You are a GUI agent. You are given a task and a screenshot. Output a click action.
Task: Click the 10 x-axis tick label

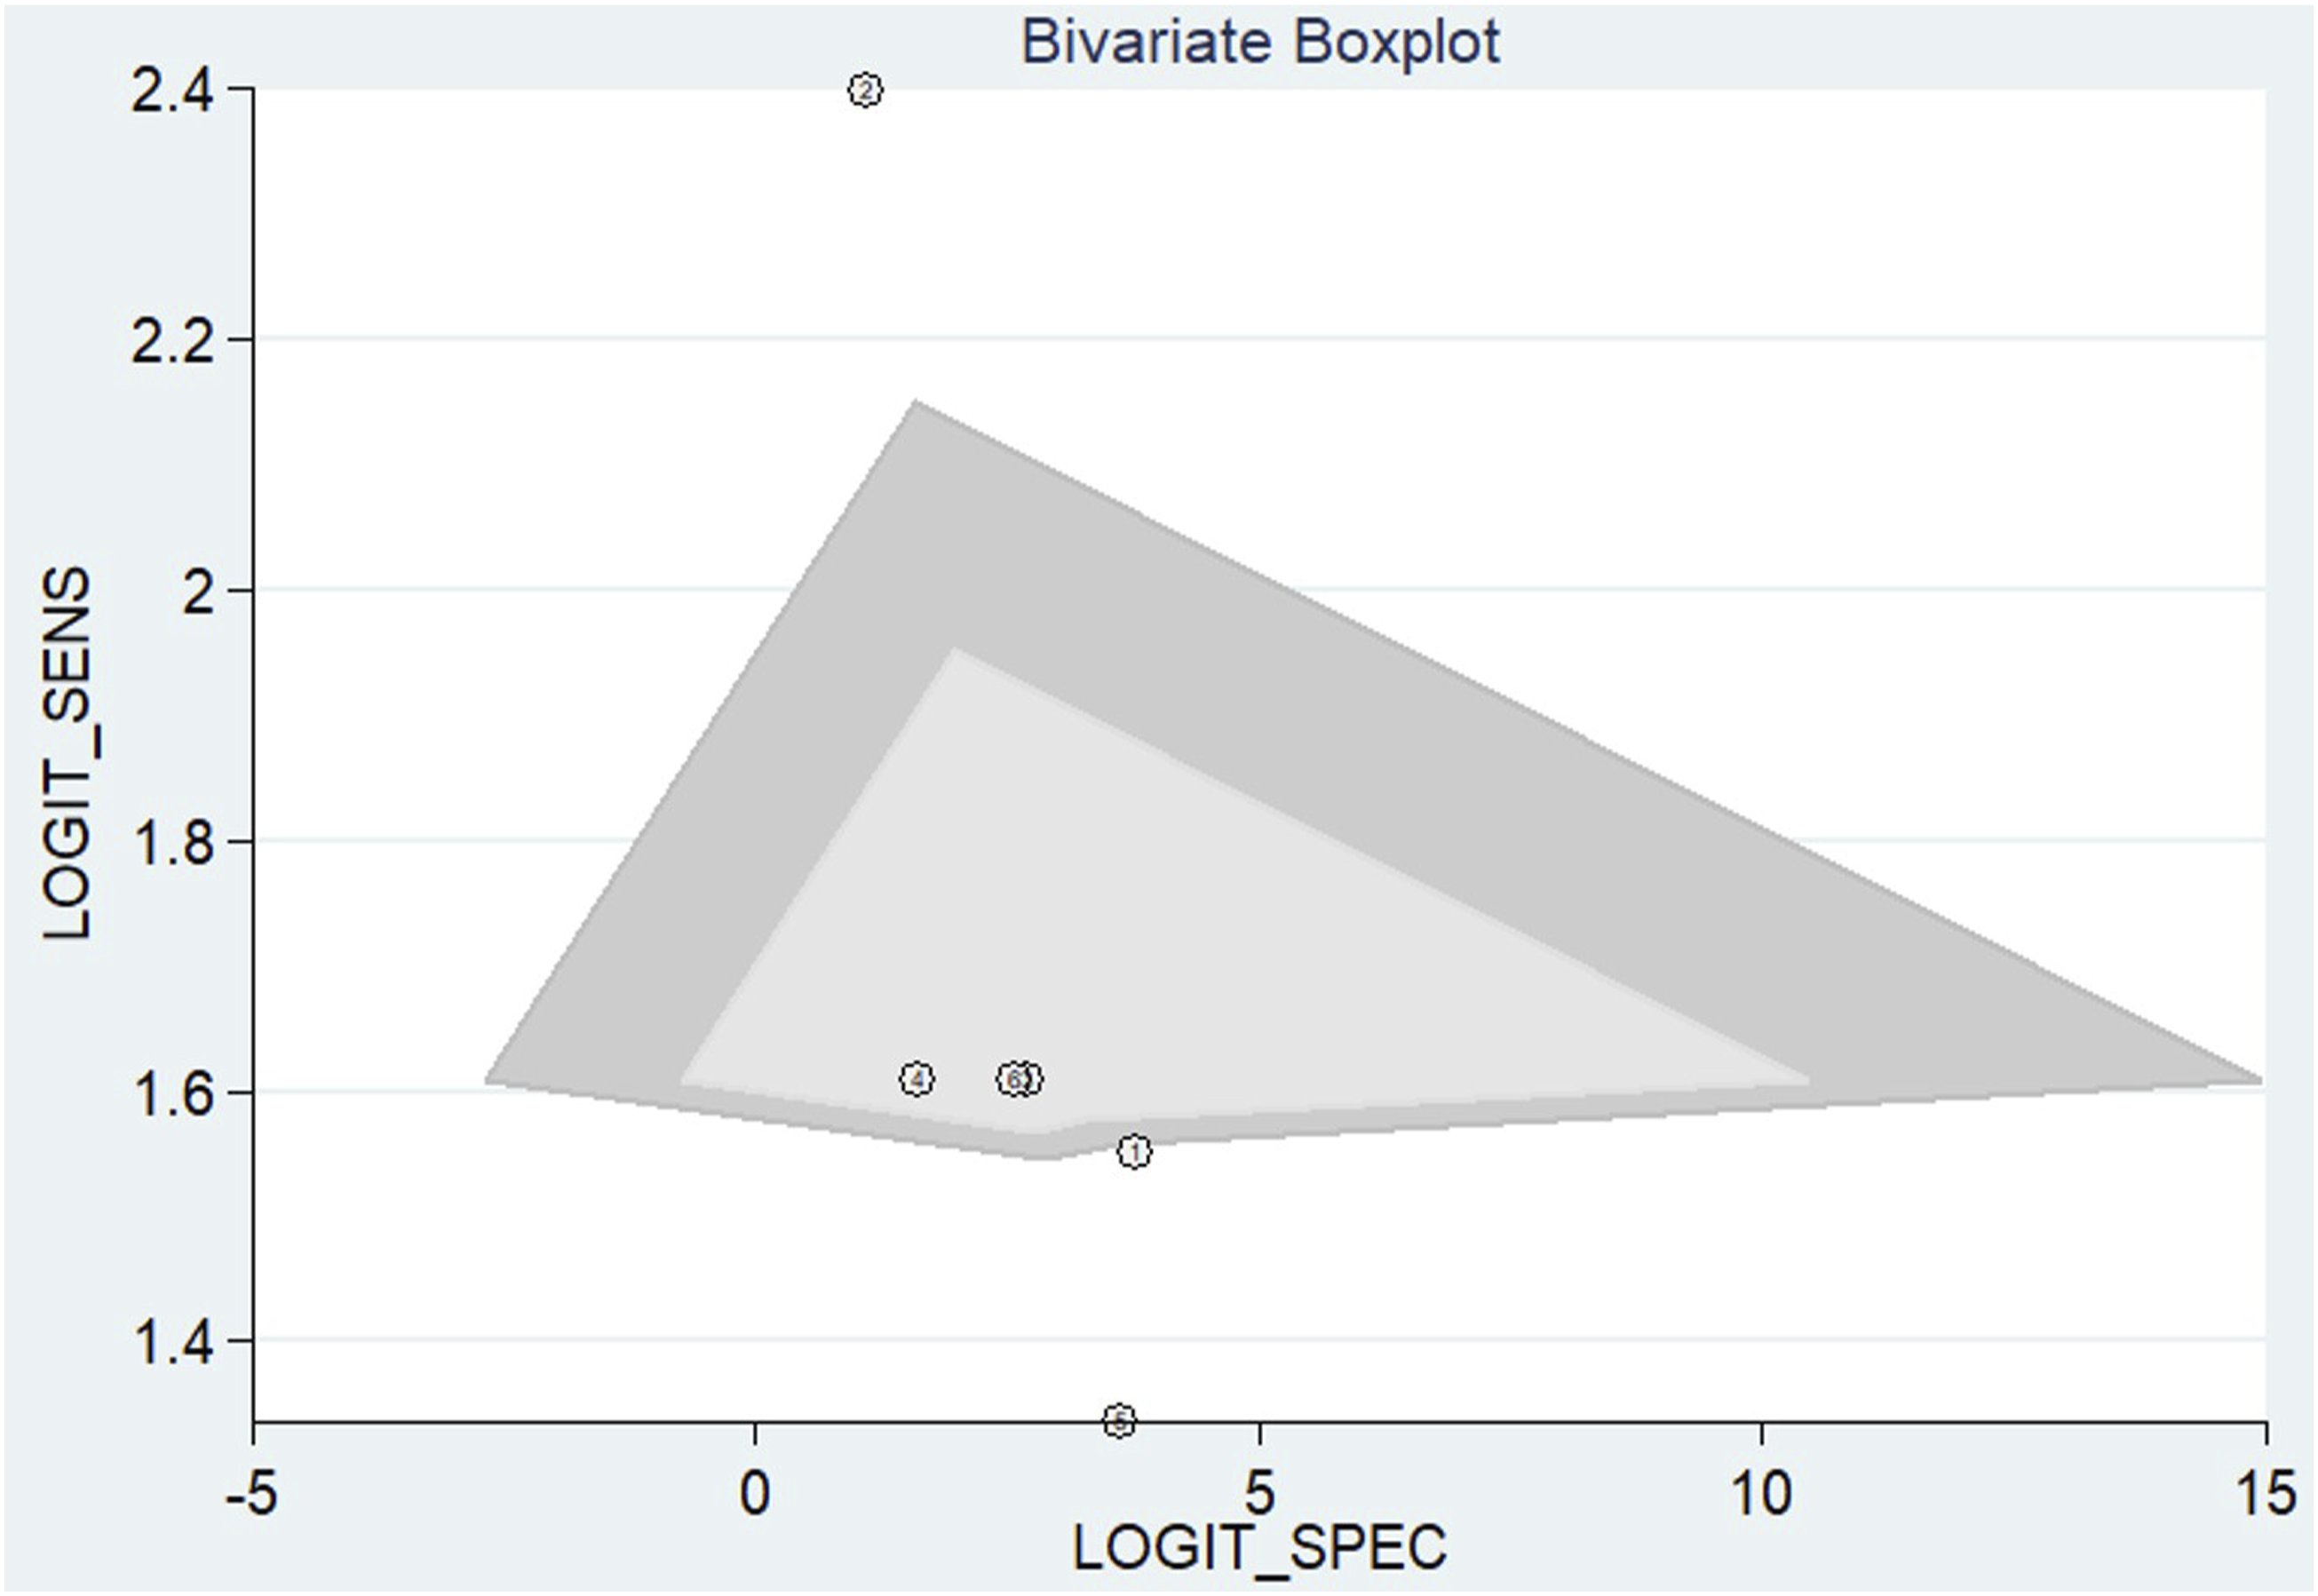point(1761,1494)
